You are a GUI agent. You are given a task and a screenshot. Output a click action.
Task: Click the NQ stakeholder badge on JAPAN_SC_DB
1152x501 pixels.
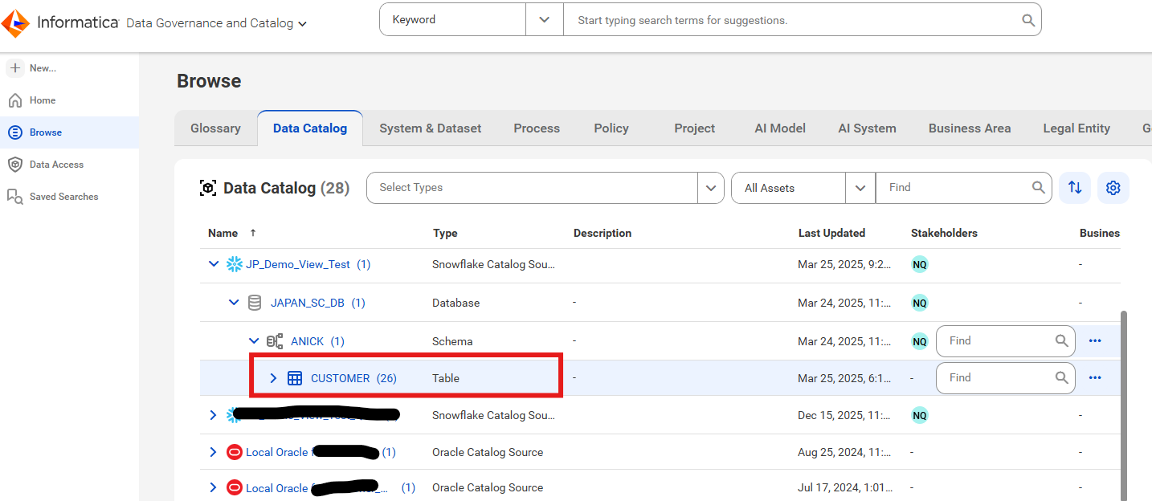[919, 302]
